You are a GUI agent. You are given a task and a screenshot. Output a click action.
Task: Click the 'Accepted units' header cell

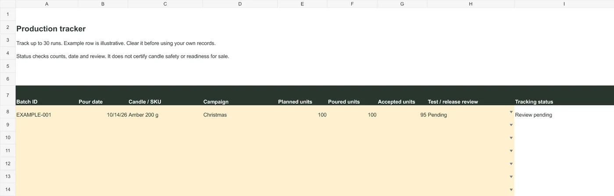point(402,95)
